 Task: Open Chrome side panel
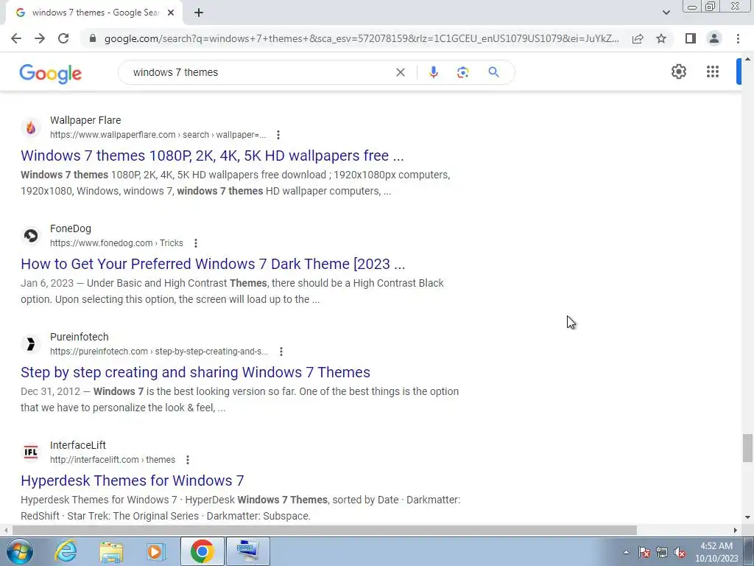pyautogui.click(x=691, y=38)
